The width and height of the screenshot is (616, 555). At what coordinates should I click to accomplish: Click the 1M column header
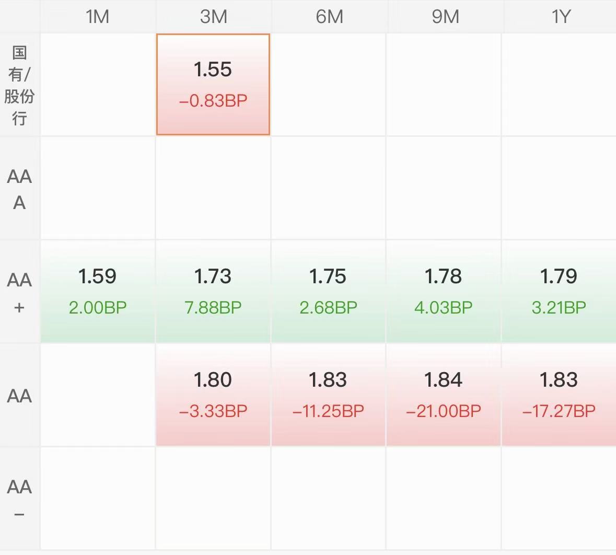point(98,17)
